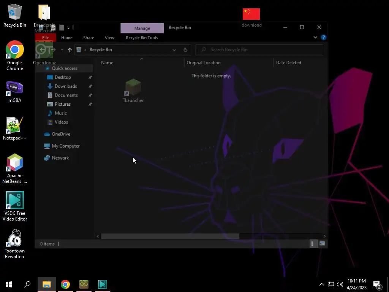Image resolution: width=389 pixels, height=292 pixels.
Task: Click the Show desktop strip on the taskbar
Action: (388, 284)
